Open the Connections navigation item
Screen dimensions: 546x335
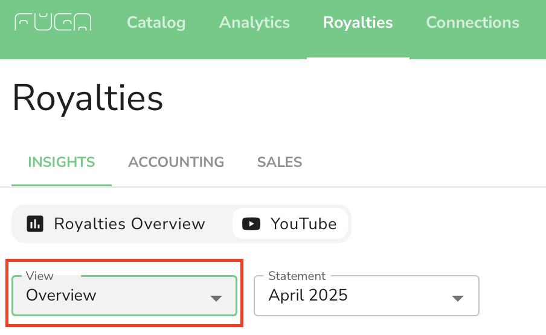coord(472,22)
